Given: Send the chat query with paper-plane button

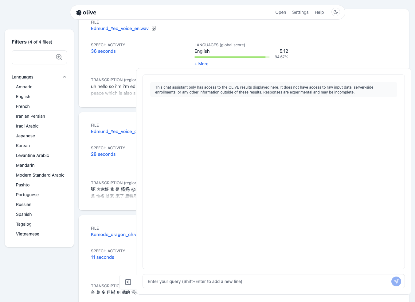Looking at the screenshot, I should 396,281.
